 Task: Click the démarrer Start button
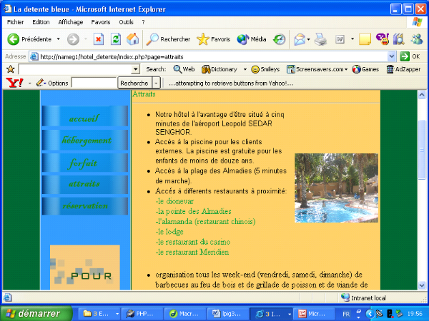click(36, 313)
